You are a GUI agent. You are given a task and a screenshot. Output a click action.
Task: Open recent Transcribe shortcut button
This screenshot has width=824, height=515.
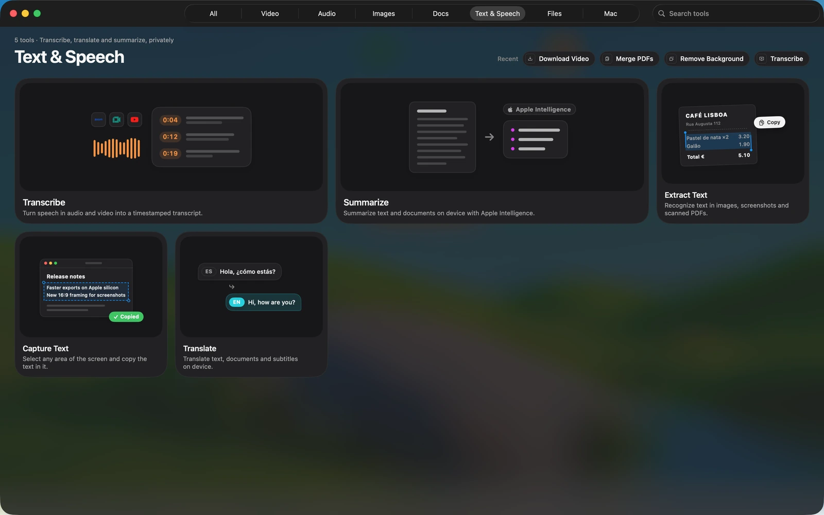(x=782, y=59)
